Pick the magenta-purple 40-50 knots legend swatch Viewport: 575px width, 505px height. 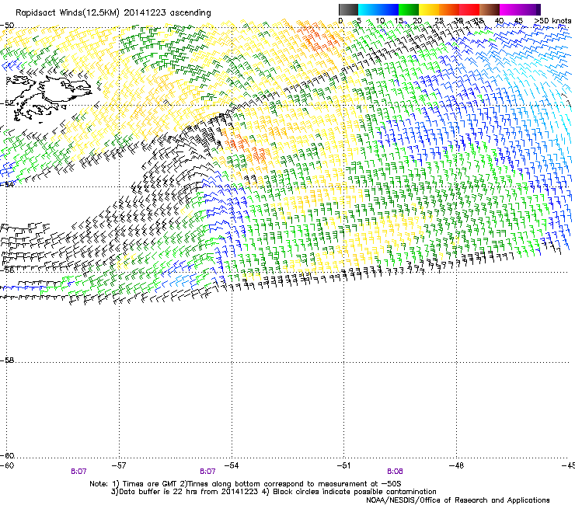click(x=520, y=9)
